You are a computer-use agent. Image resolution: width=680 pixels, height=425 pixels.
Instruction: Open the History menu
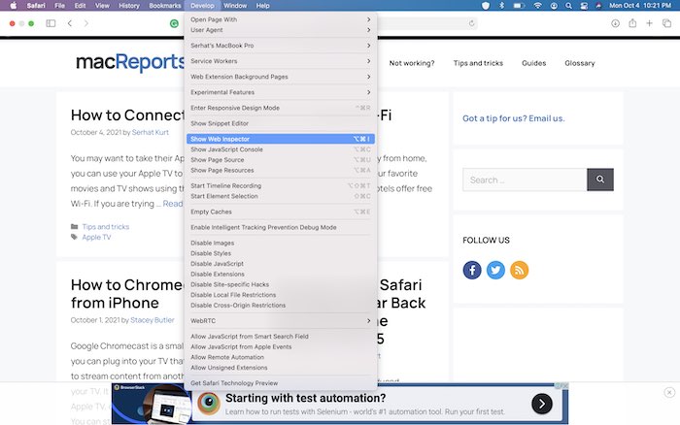[x=129, y=6]
